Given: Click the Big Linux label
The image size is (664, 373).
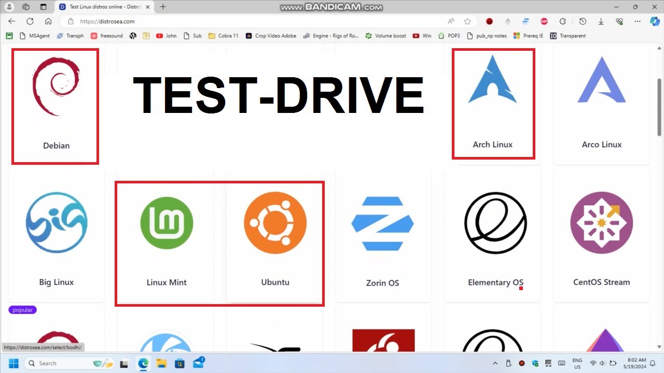Looking at the screenshot, I should (57, 282).
